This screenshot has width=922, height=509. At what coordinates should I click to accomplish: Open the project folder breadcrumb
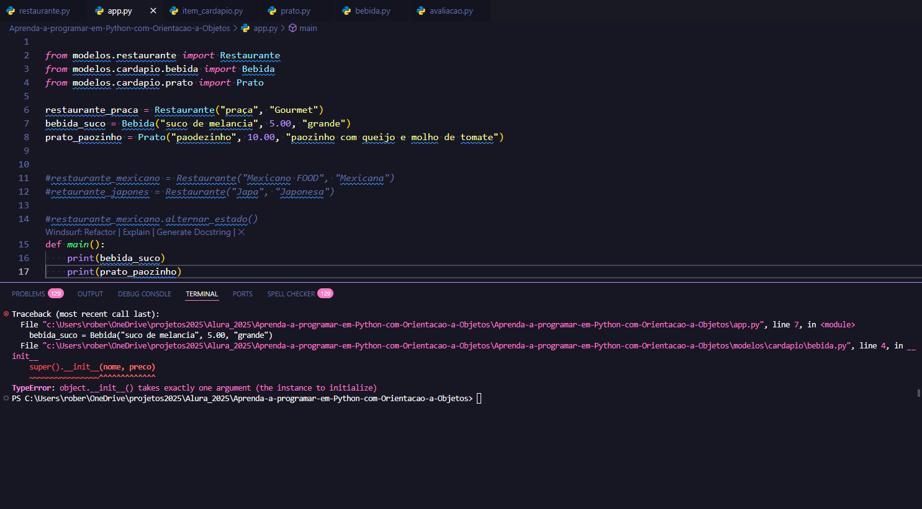coord(119,28)
